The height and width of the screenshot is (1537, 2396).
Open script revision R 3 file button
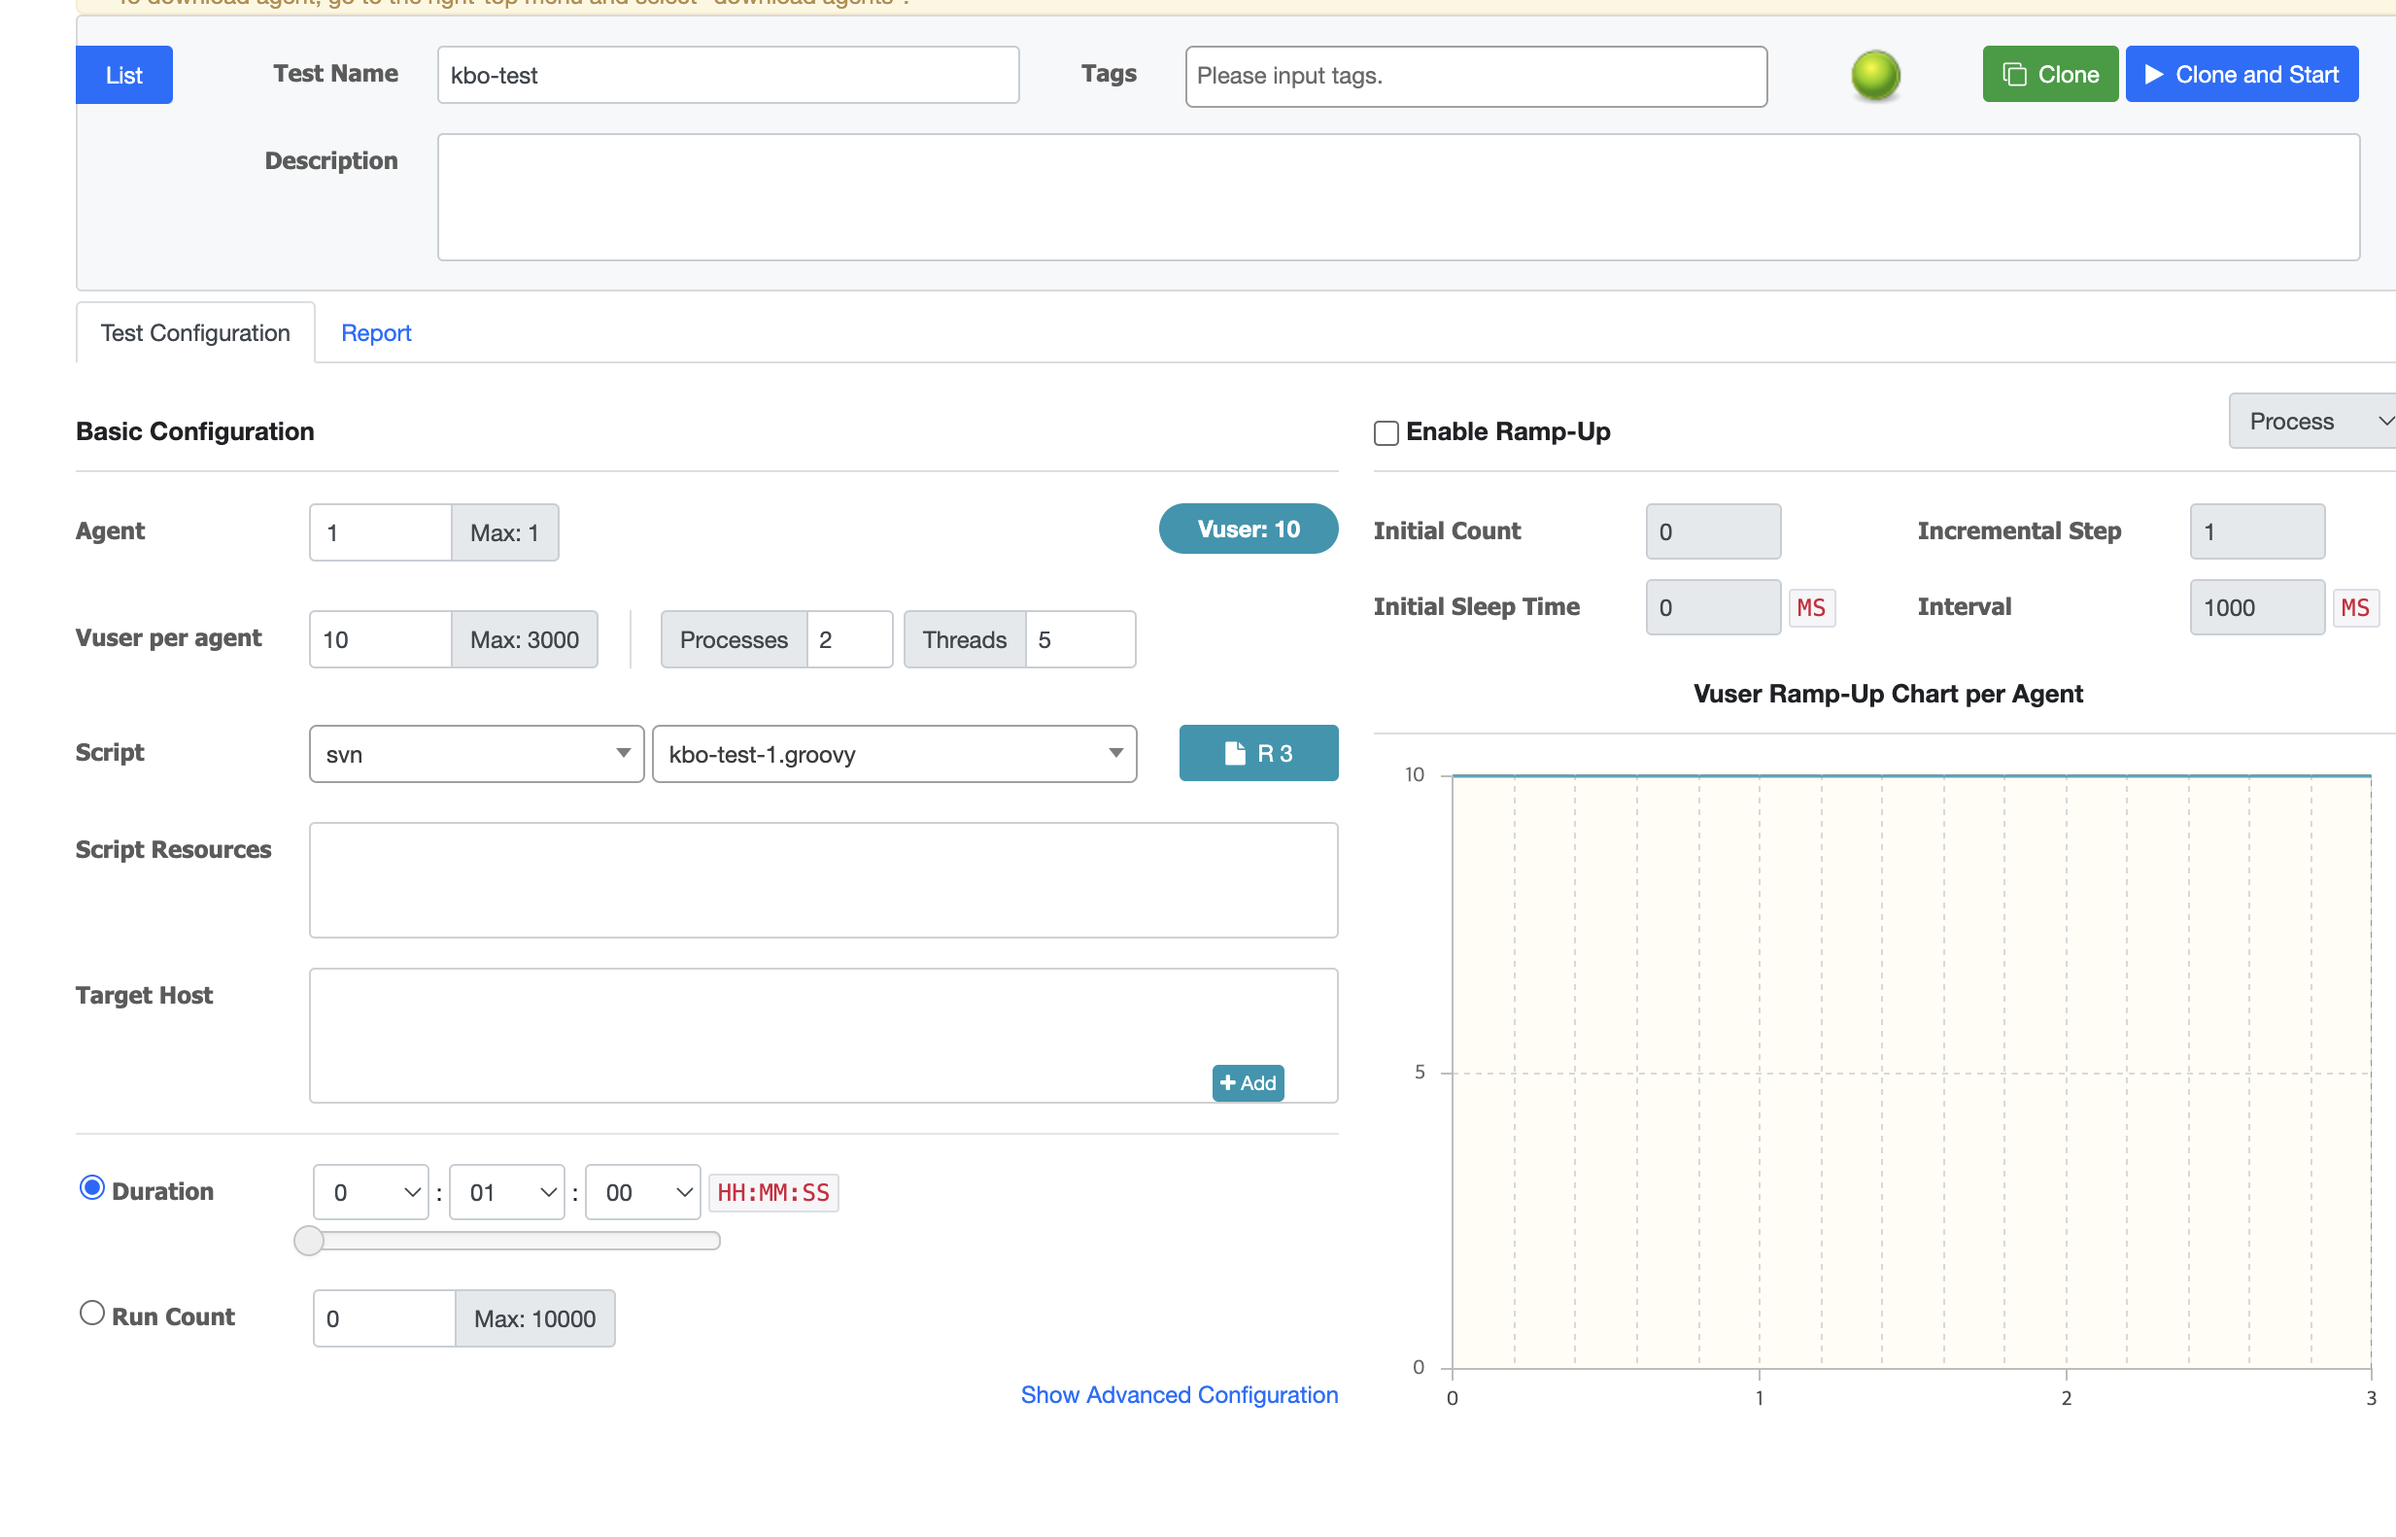pos(1257,754)
